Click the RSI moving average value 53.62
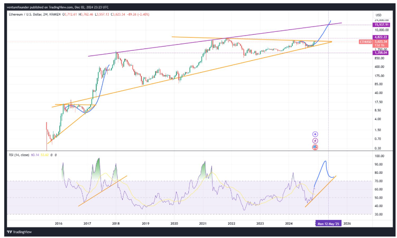This screenshot has width=397, height=238. coord(45,155)
